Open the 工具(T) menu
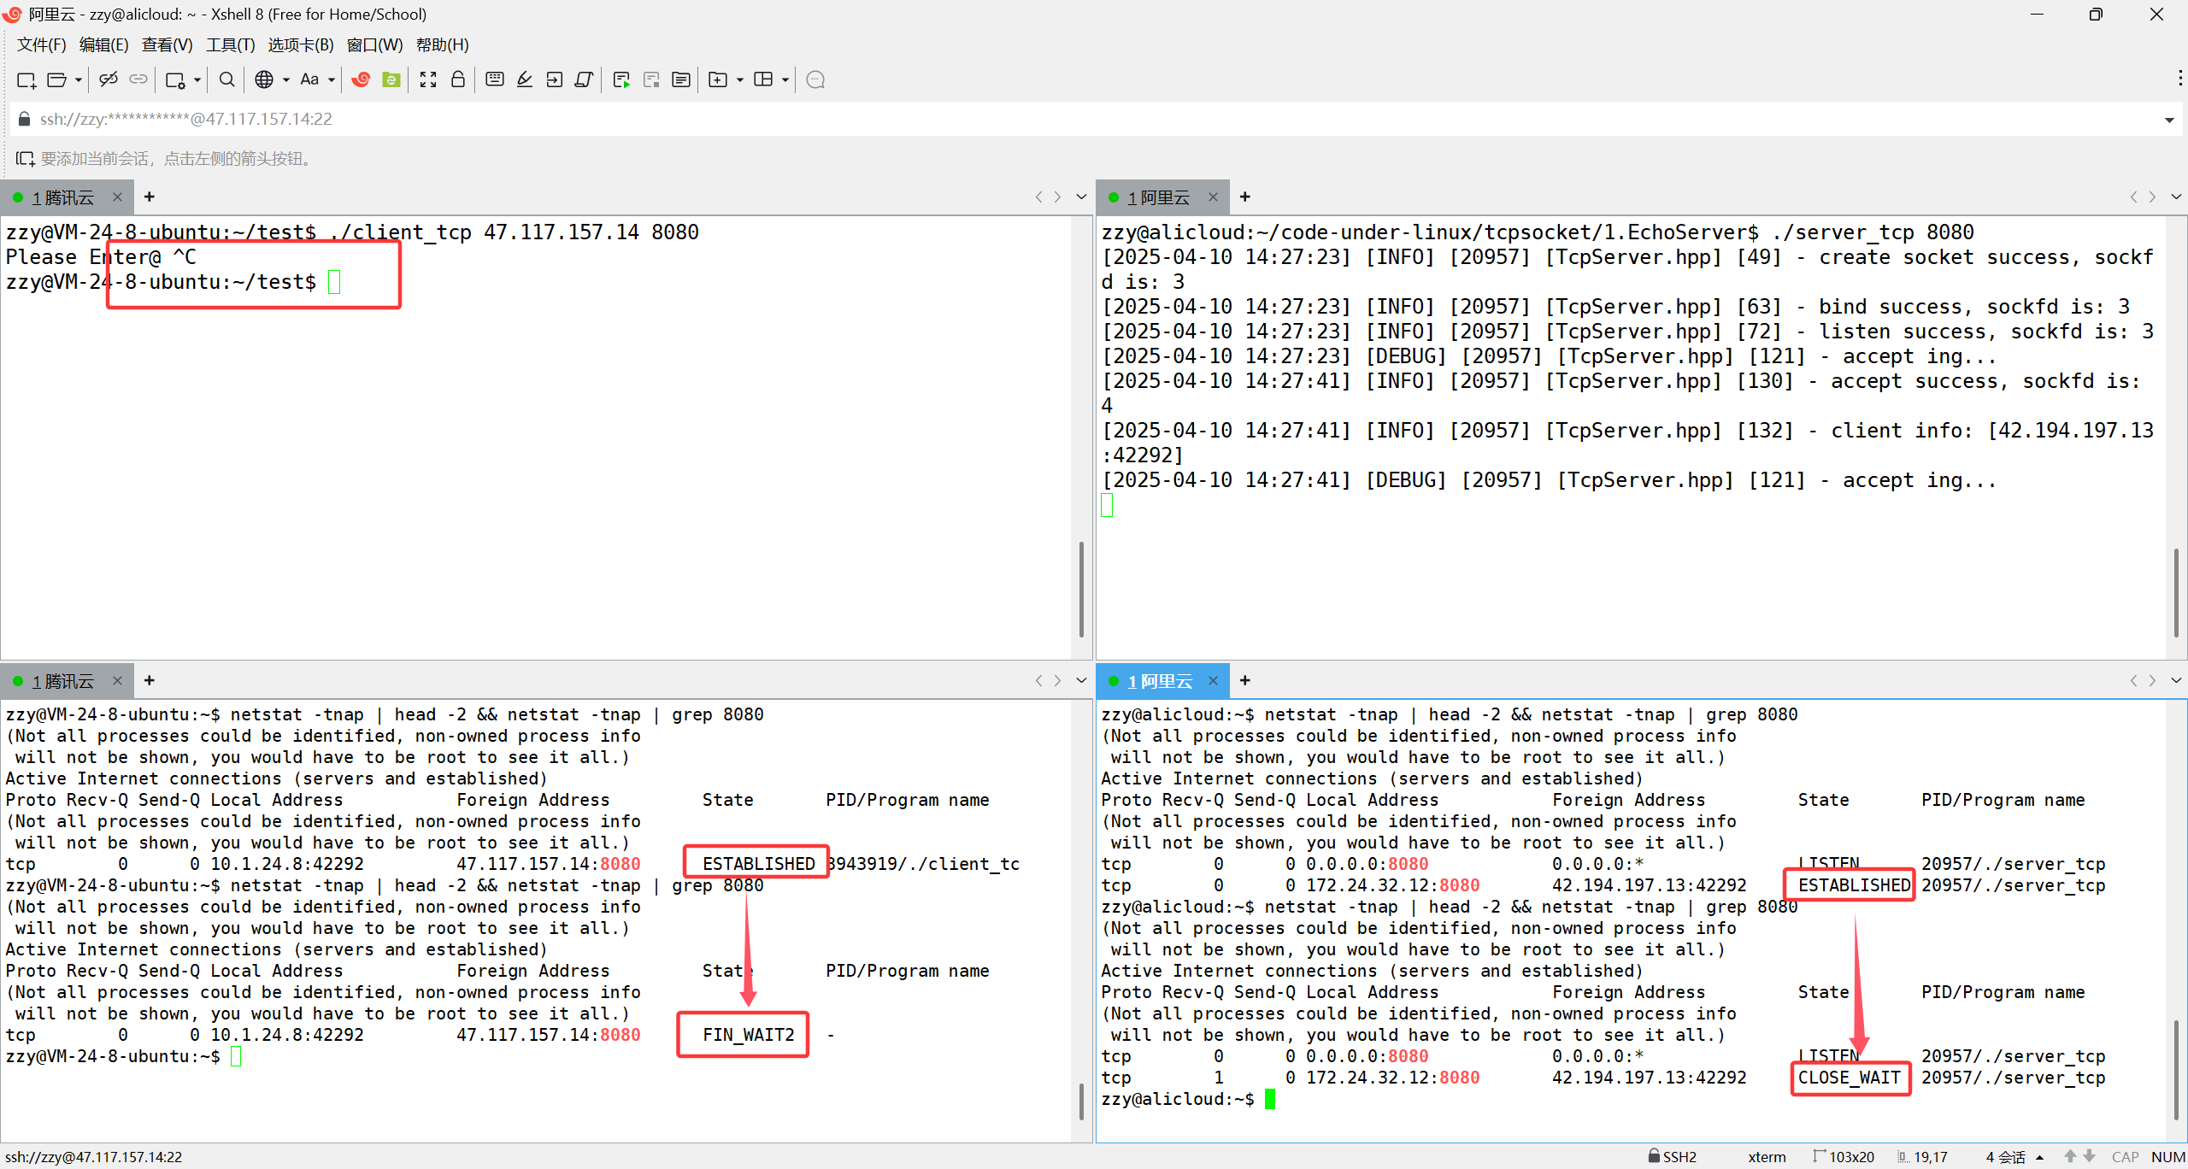This screenshot has height=1169, width=2188. pyautogui.click(x=230, y=44)
